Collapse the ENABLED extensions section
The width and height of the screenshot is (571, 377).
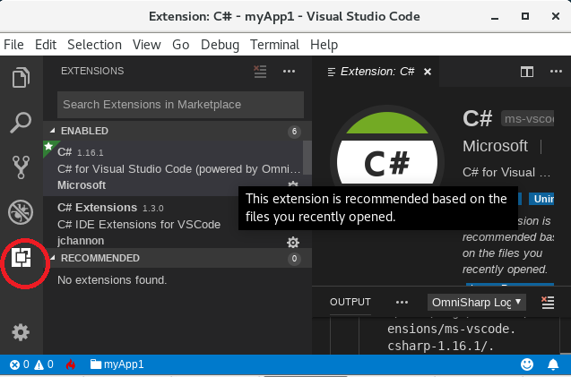click(53, 132)
